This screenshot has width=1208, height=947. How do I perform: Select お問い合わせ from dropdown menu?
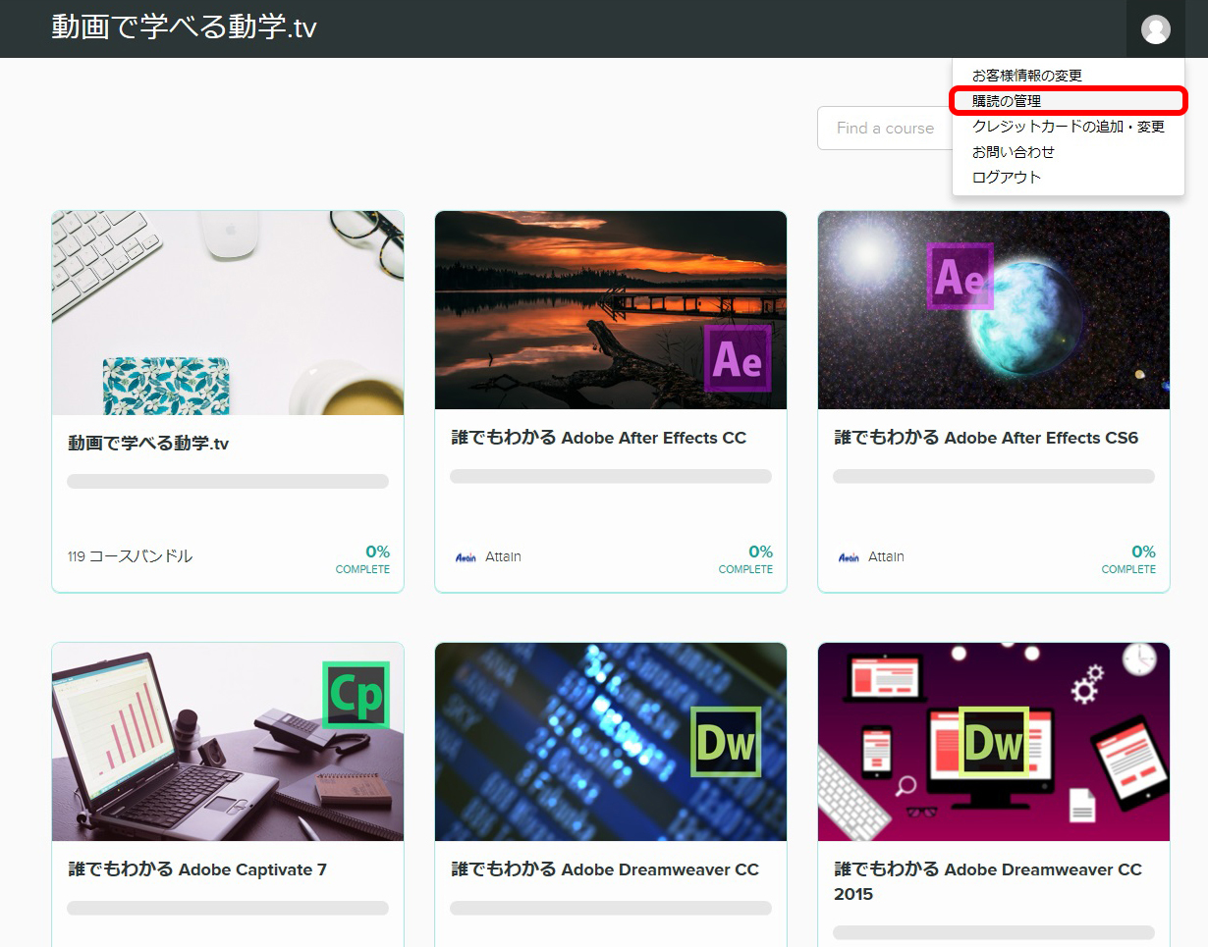click(1013, 152)
